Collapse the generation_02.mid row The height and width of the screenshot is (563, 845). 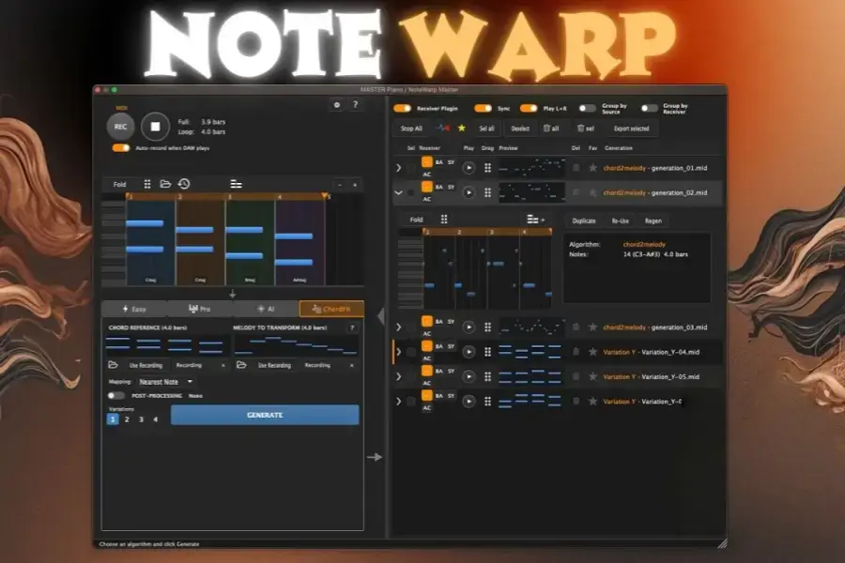(399, 193)
